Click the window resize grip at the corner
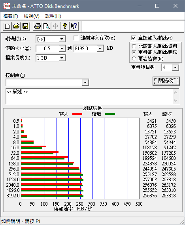The width and height of the screenshot is (185, 225). [182, 222]
